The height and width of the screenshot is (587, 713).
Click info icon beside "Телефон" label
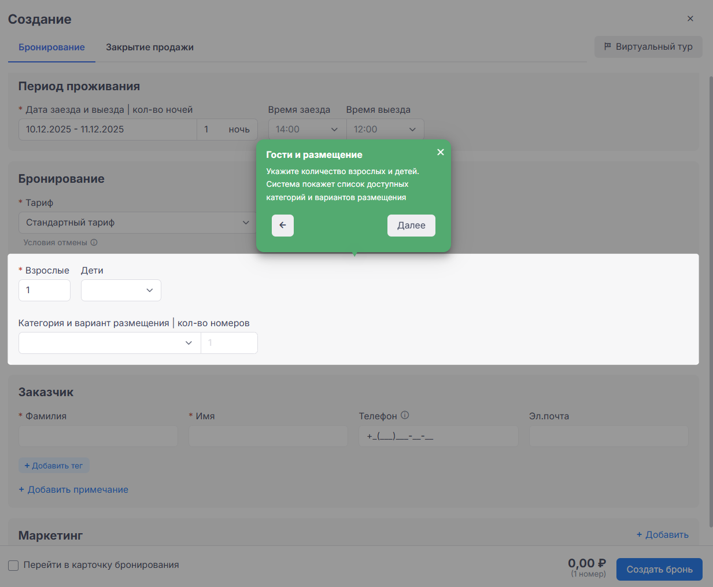[x=405, y=415]
